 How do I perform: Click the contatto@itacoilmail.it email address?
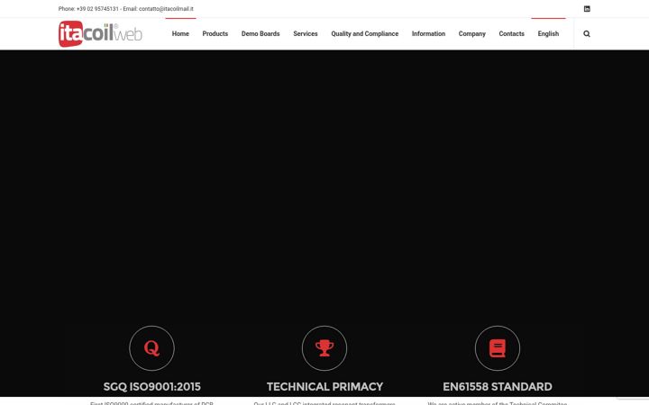coord(166,9)
